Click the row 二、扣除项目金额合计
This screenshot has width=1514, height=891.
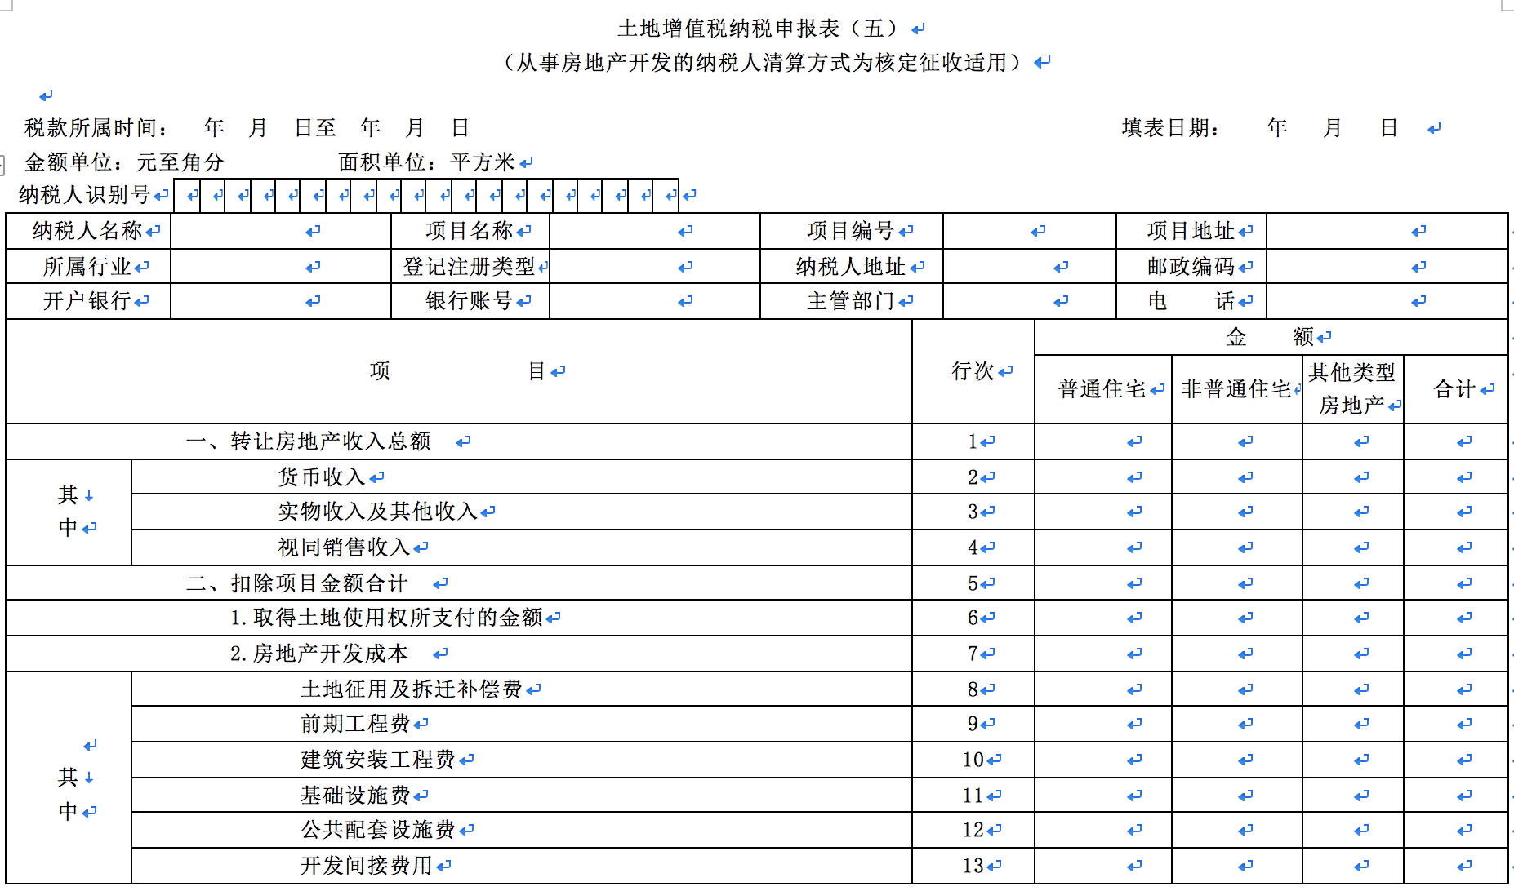[459, 583]
